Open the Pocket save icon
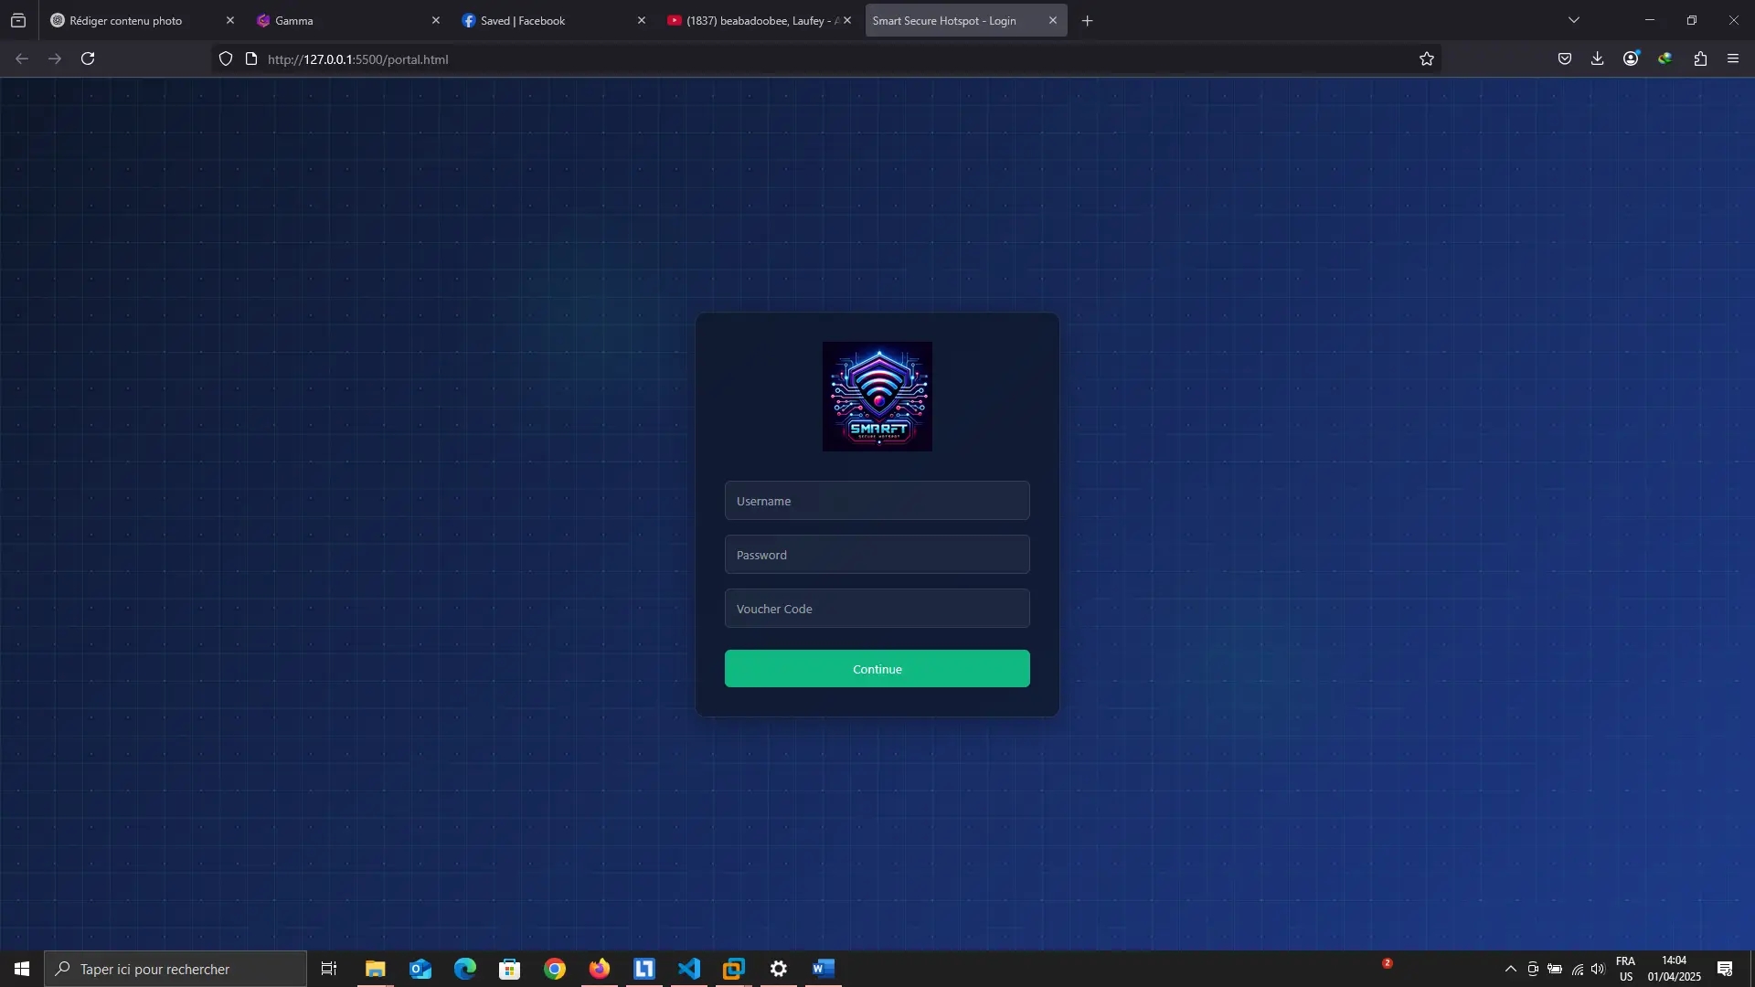1755x987 pixels. coord(1565,59)
